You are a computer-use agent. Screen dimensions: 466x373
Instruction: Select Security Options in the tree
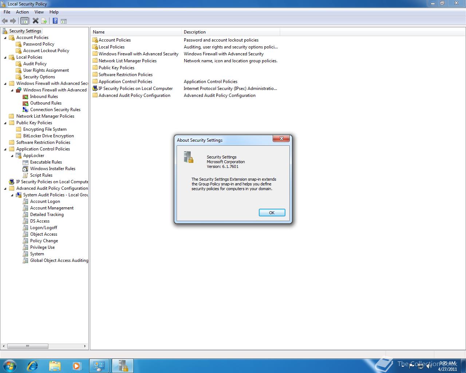[x=39, y=77]
